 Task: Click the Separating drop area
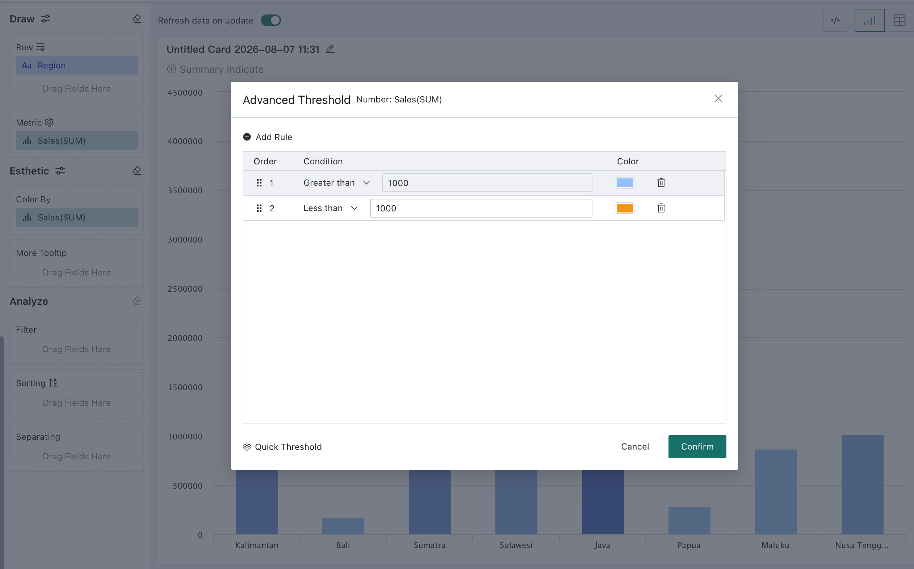pos(77,447)
